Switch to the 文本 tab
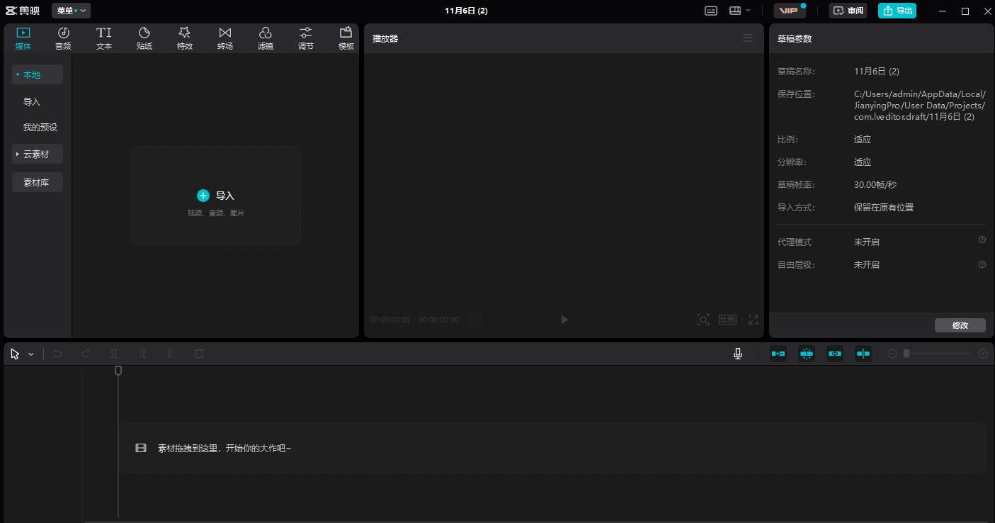 point(104,38)
